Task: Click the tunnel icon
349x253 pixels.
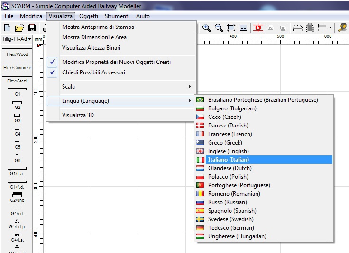Action: point(310,28)
